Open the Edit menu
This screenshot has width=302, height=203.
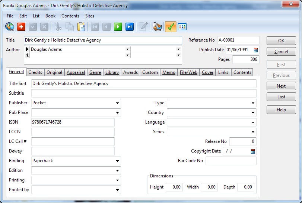point(23,16)
